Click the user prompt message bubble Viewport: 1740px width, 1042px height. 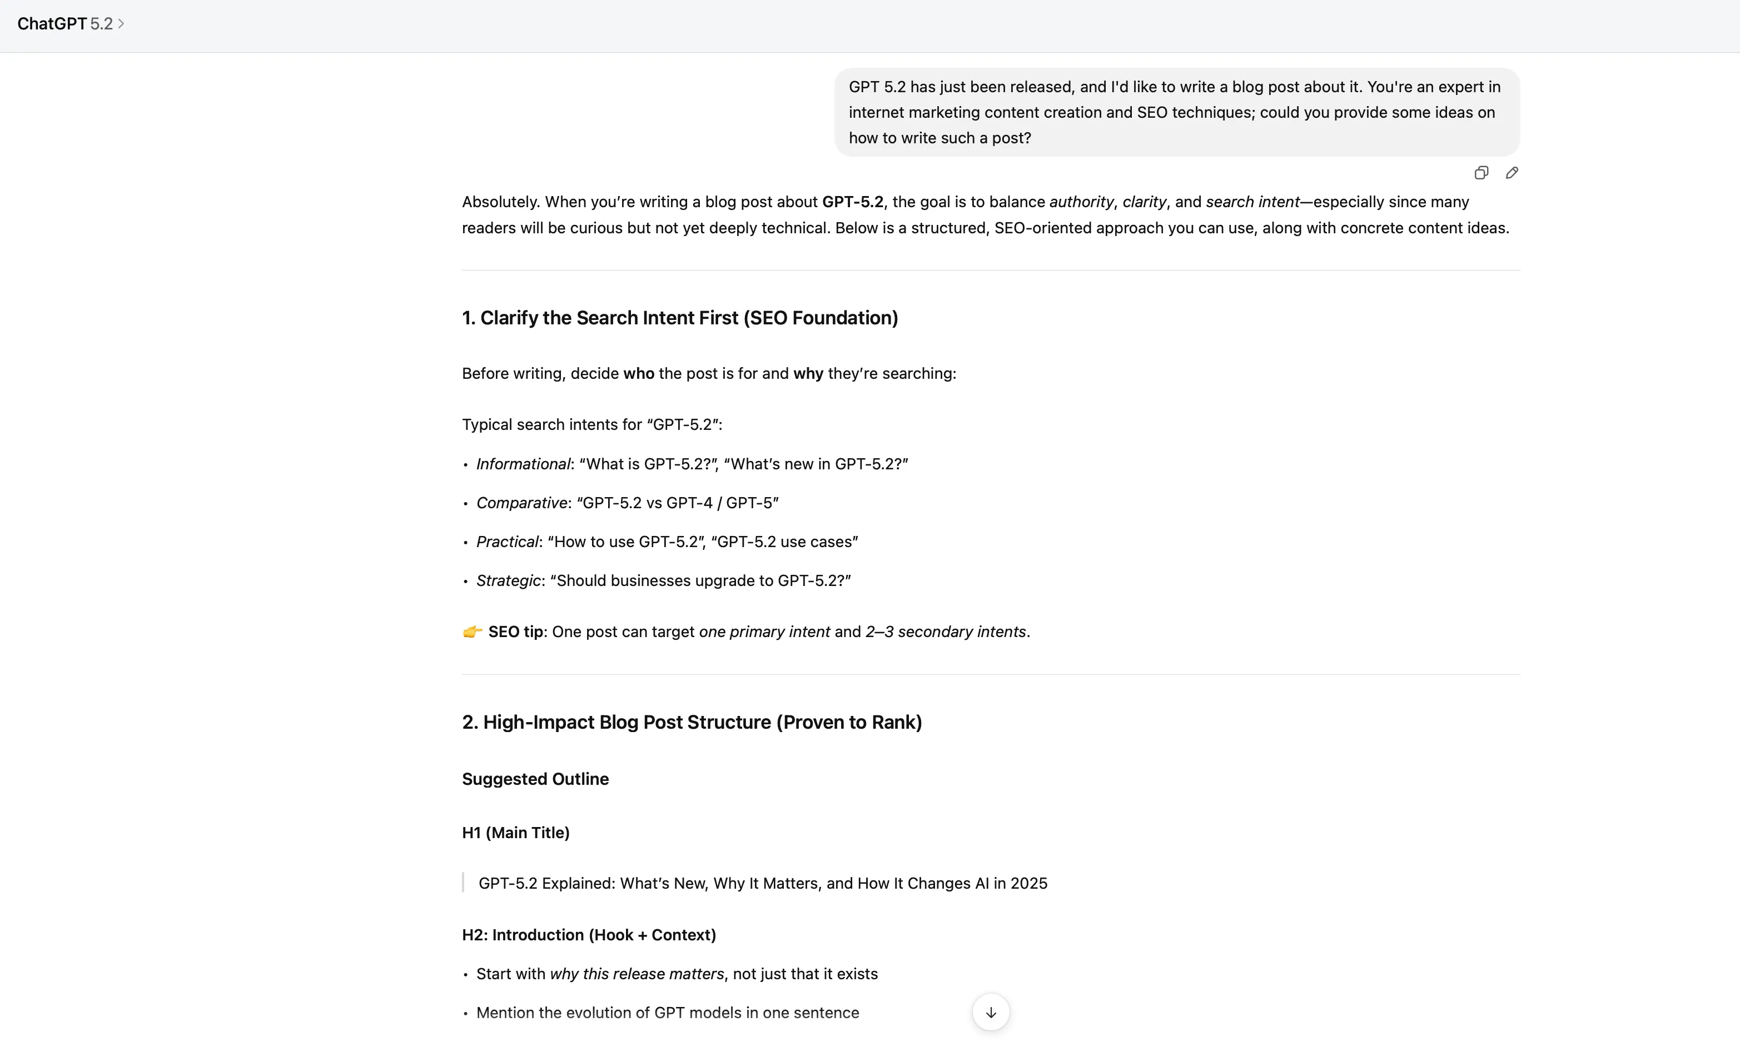click(x=1176, y=112)
